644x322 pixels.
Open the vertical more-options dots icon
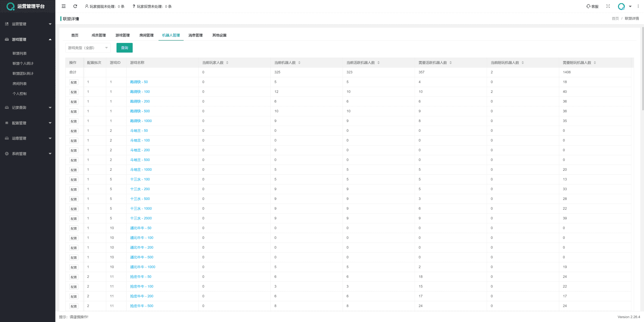[638, 6]
